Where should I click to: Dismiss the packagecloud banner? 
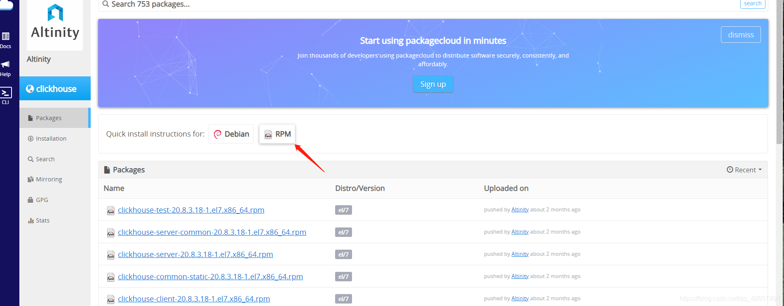click(741, 35)
